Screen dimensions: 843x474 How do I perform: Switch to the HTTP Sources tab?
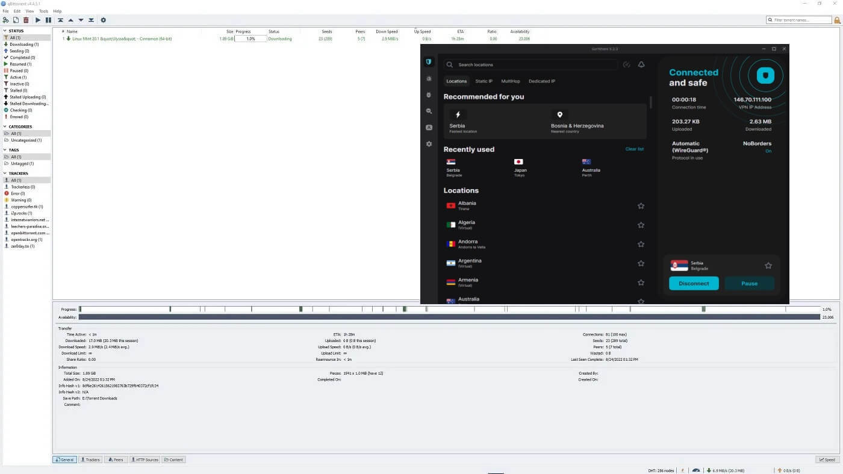(145, 460)
